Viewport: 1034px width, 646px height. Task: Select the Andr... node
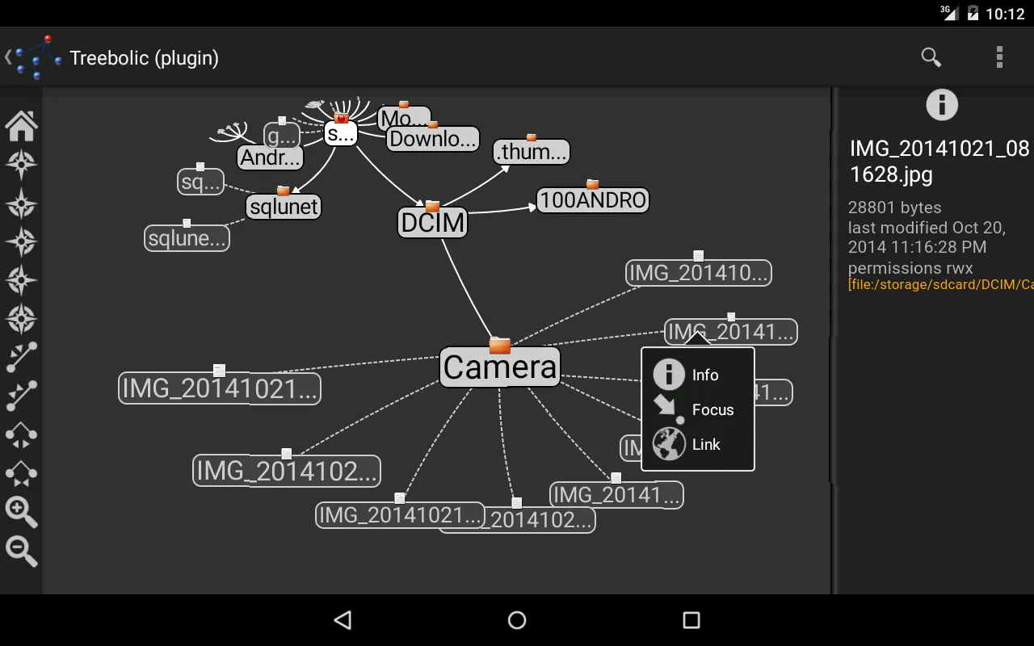[x=271, y=157]
